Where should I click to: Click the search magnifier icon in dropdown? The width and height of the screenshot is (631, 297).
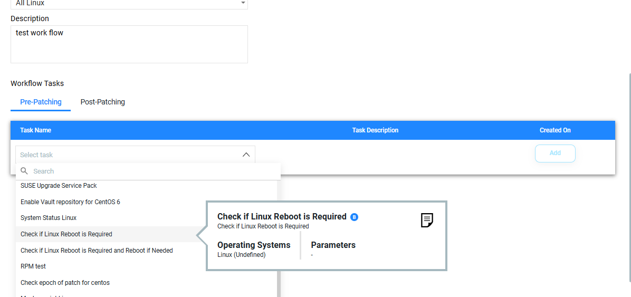coord(24,171)
